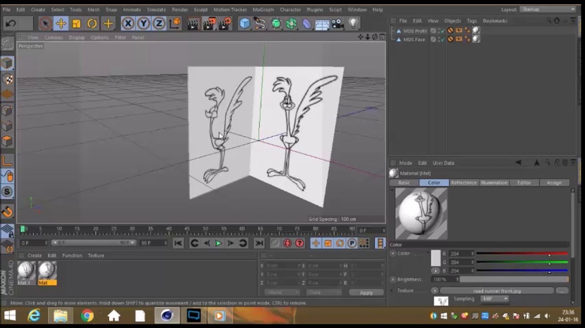Click the Apply button in coordinates
Screen dimensions: 585x328
click(x=366, y=292)
